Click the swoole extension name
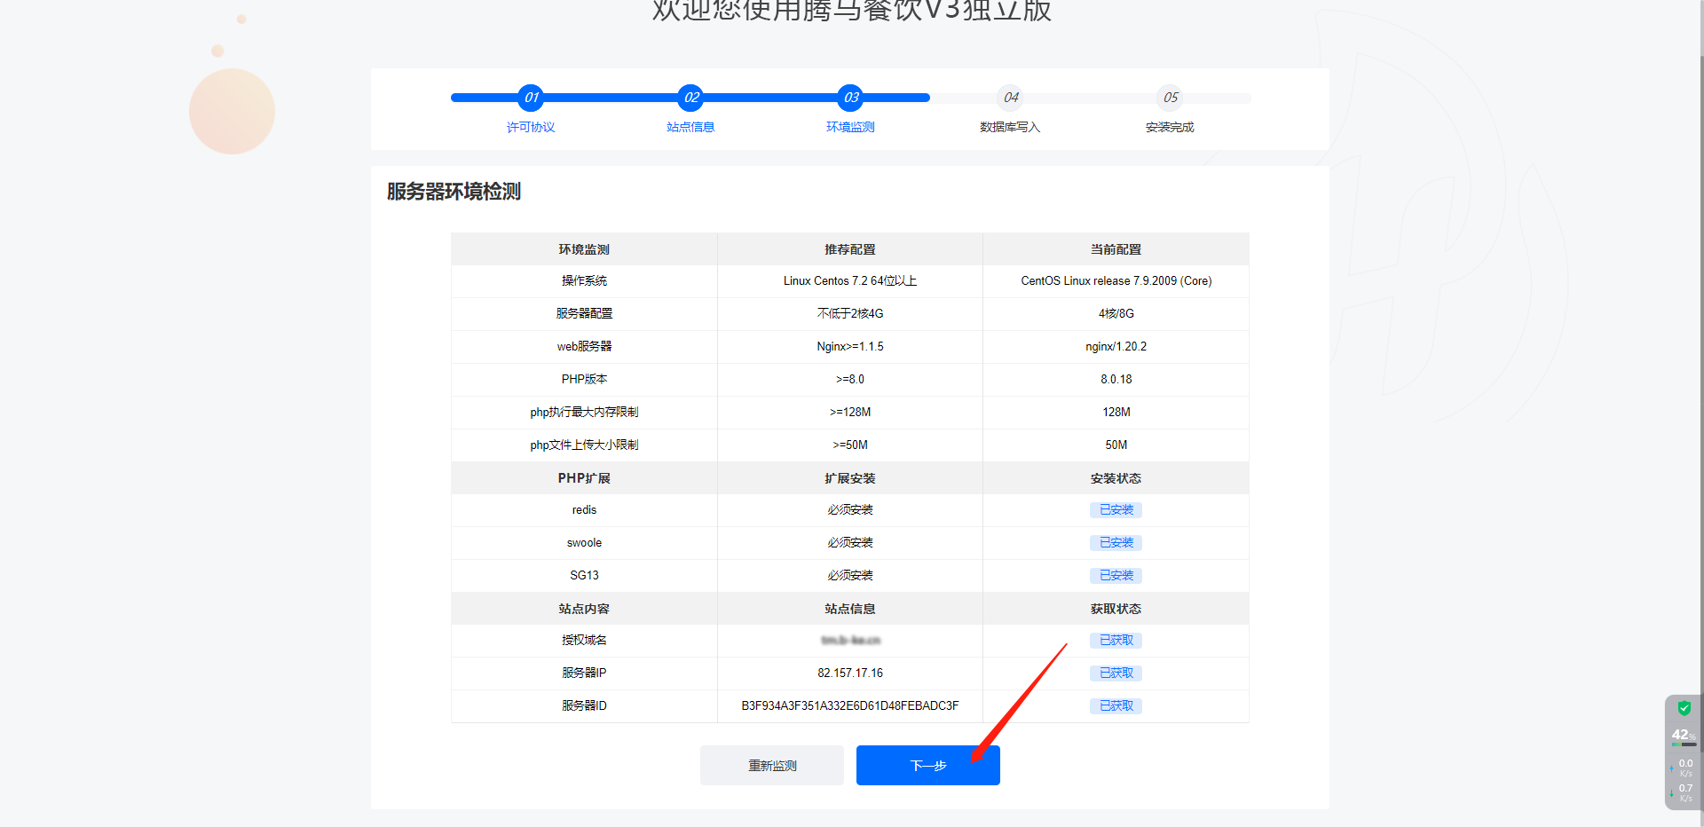Image resolution: width=1704 pixels, height=827 pixels. tap(584, 543)
